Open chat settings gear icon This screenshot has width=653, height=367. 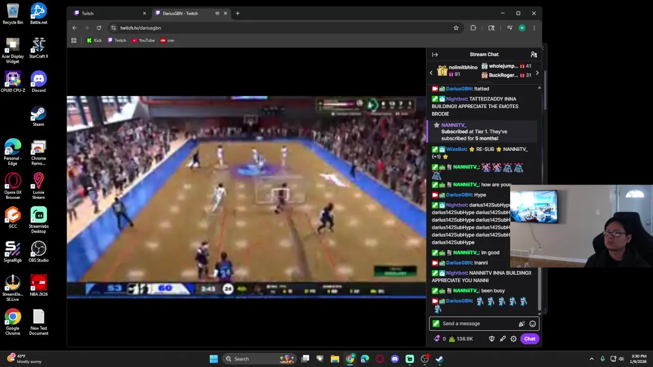[513, 339]
